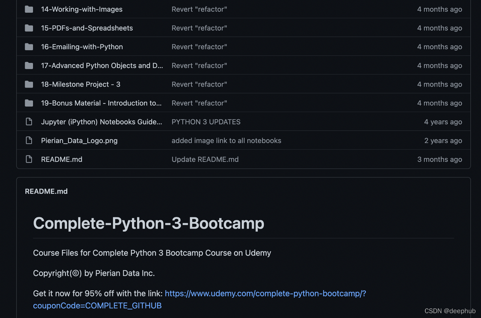The width and height of the screenshot is (481, 318).
Task: Open the Jupyter (iPython) Notebooks Guide file
Action: coord(102,122)
